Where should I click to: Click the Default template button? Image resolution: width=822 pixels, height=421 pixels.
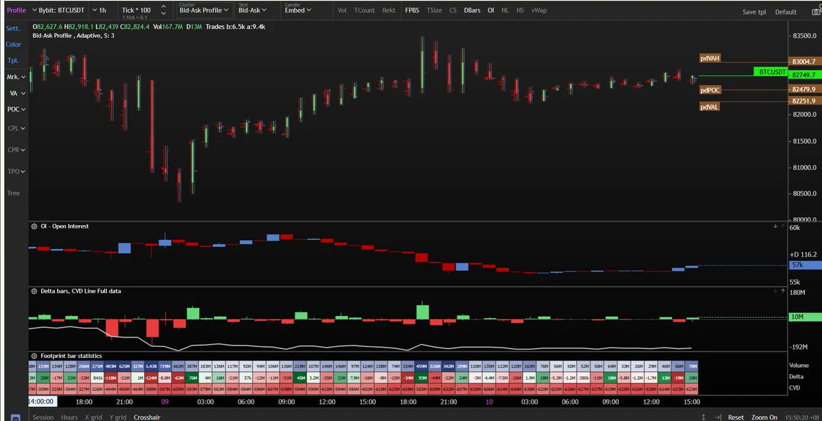(786, 12)
